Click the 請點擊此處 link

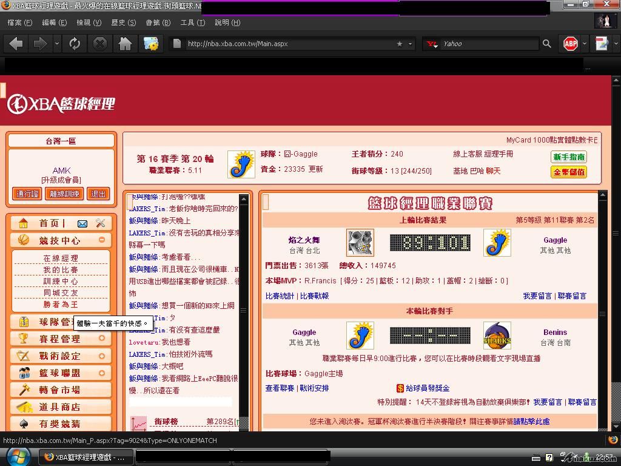[531, 422]
